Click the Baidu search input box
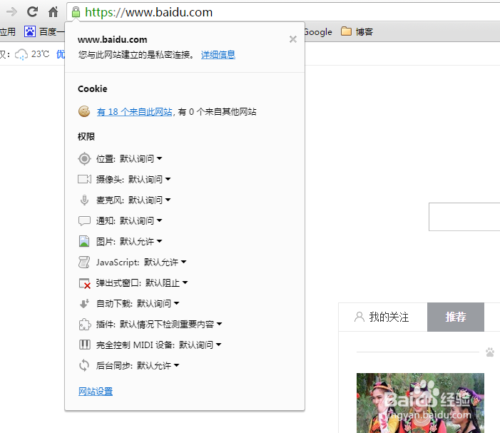Viewport: 500px width, 433px height. [464, 217]
